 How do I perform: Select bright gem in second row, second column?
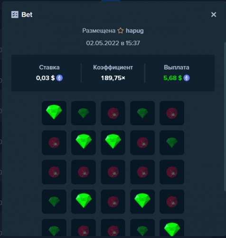(84, 143)
